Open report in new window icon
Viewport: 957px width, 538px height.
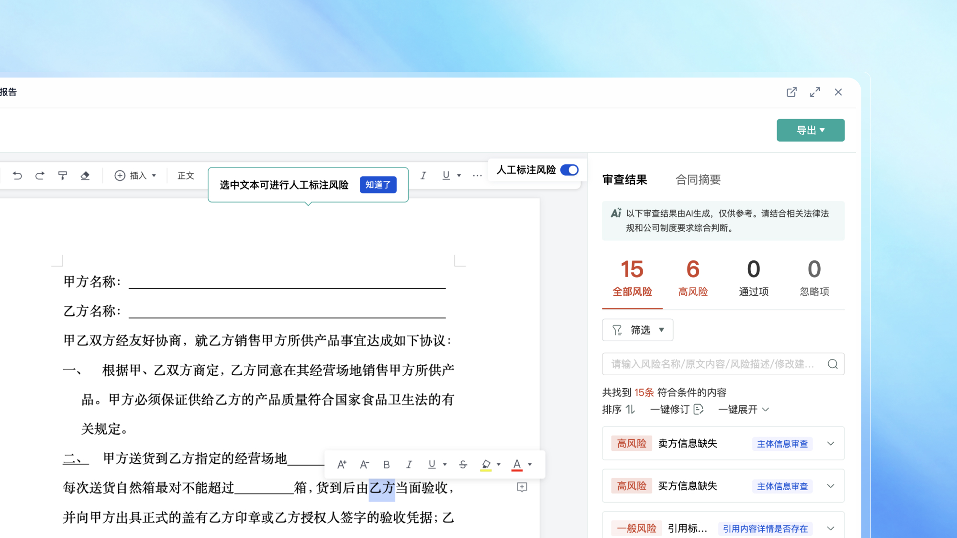pos(792,92)
